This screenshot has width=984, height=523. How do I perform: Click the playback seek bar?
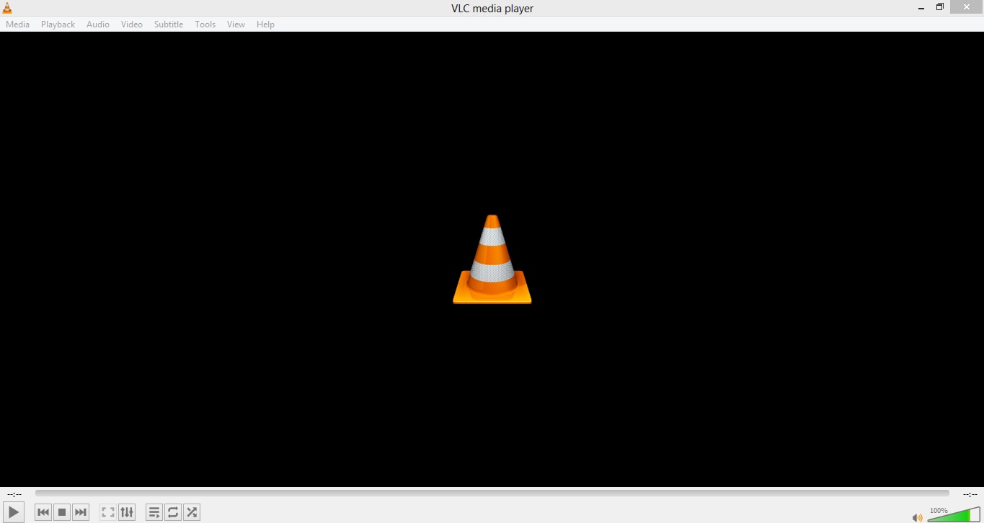492,493
